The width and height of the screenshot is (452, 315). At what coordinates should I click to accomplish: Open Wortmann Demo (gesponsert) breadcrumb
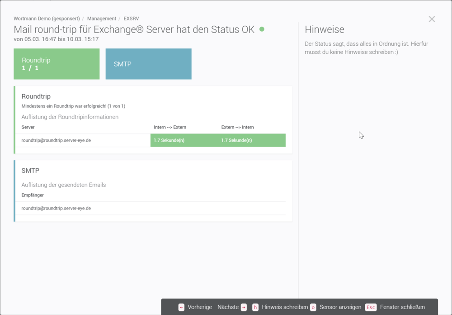pyautogui.click(x=47, y=19)
